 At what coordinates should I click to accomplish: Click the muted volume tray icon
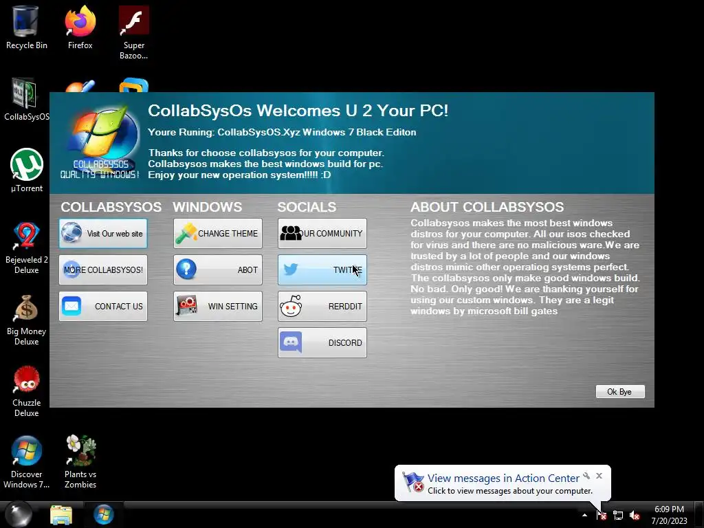635,516
